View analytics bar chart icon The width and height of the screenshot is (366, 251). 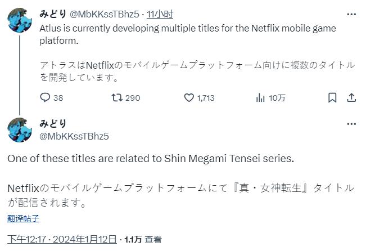[x=260, y=97]
